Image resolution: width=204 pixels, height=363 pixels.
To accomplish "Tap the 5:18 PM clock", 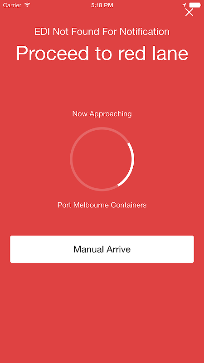I will 102,5.
